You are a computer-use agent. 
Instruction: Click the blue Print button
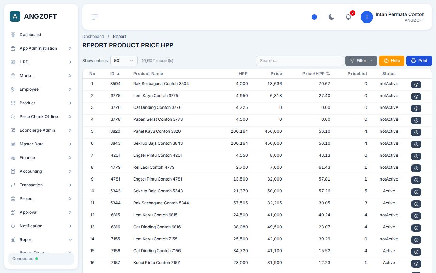coord(419,61)
